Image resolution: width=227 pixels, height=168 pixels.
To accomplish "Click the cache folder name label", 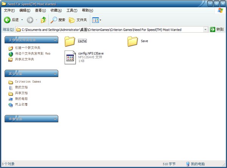I will 82,41.
